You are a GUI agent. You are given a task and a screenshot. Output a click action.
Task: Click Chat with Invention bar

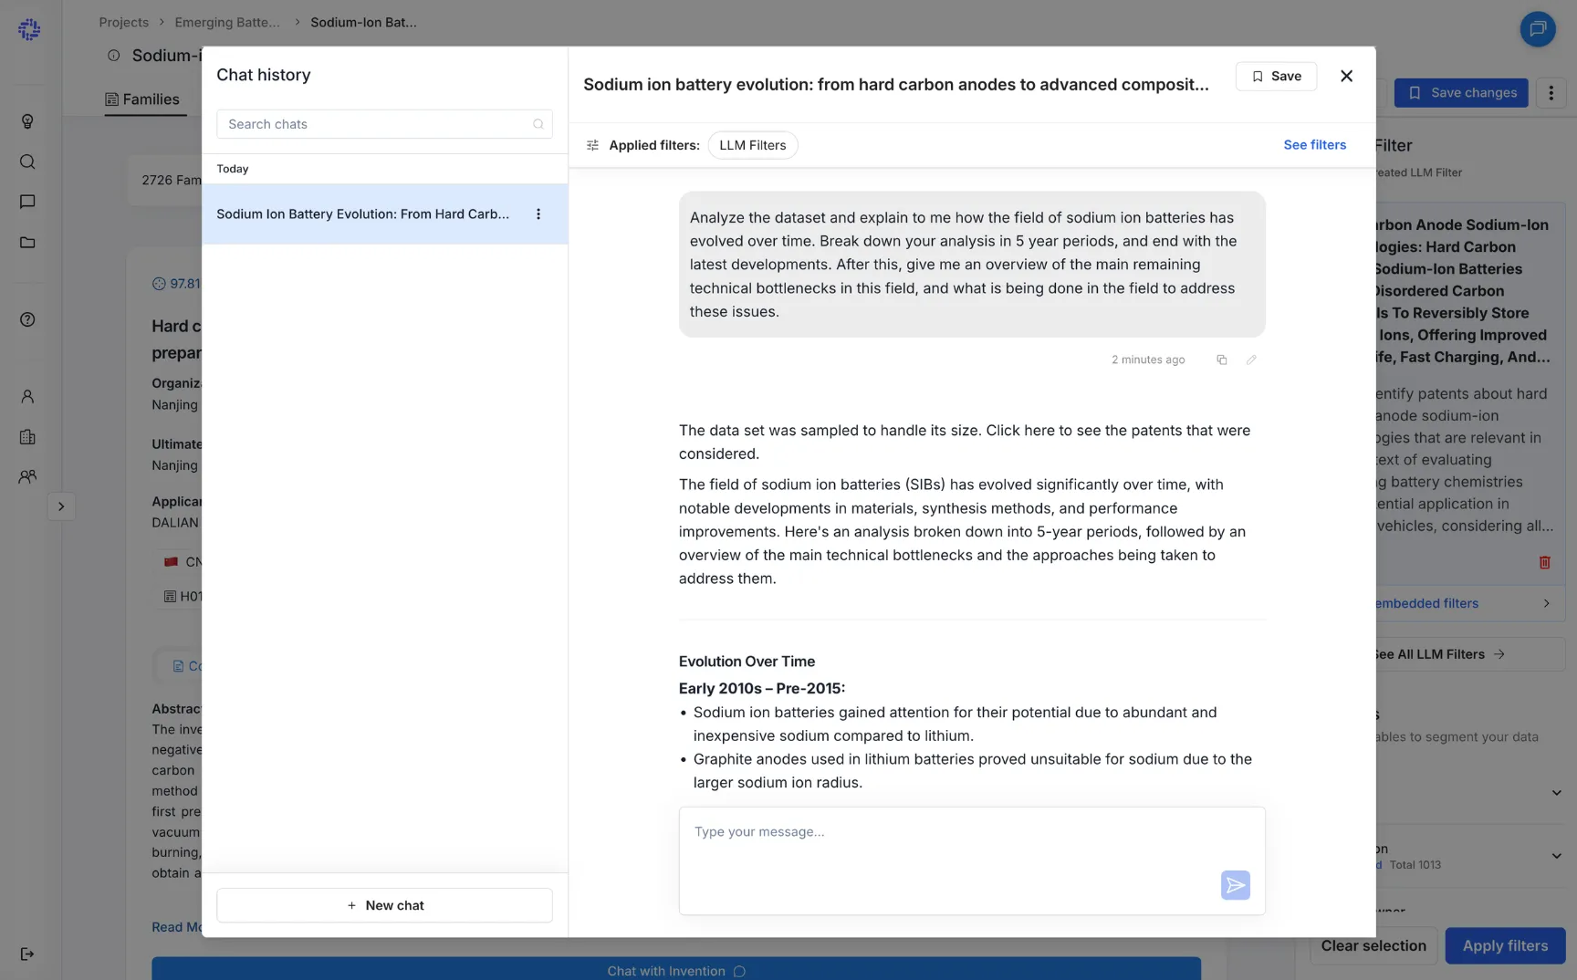(675, 970)
